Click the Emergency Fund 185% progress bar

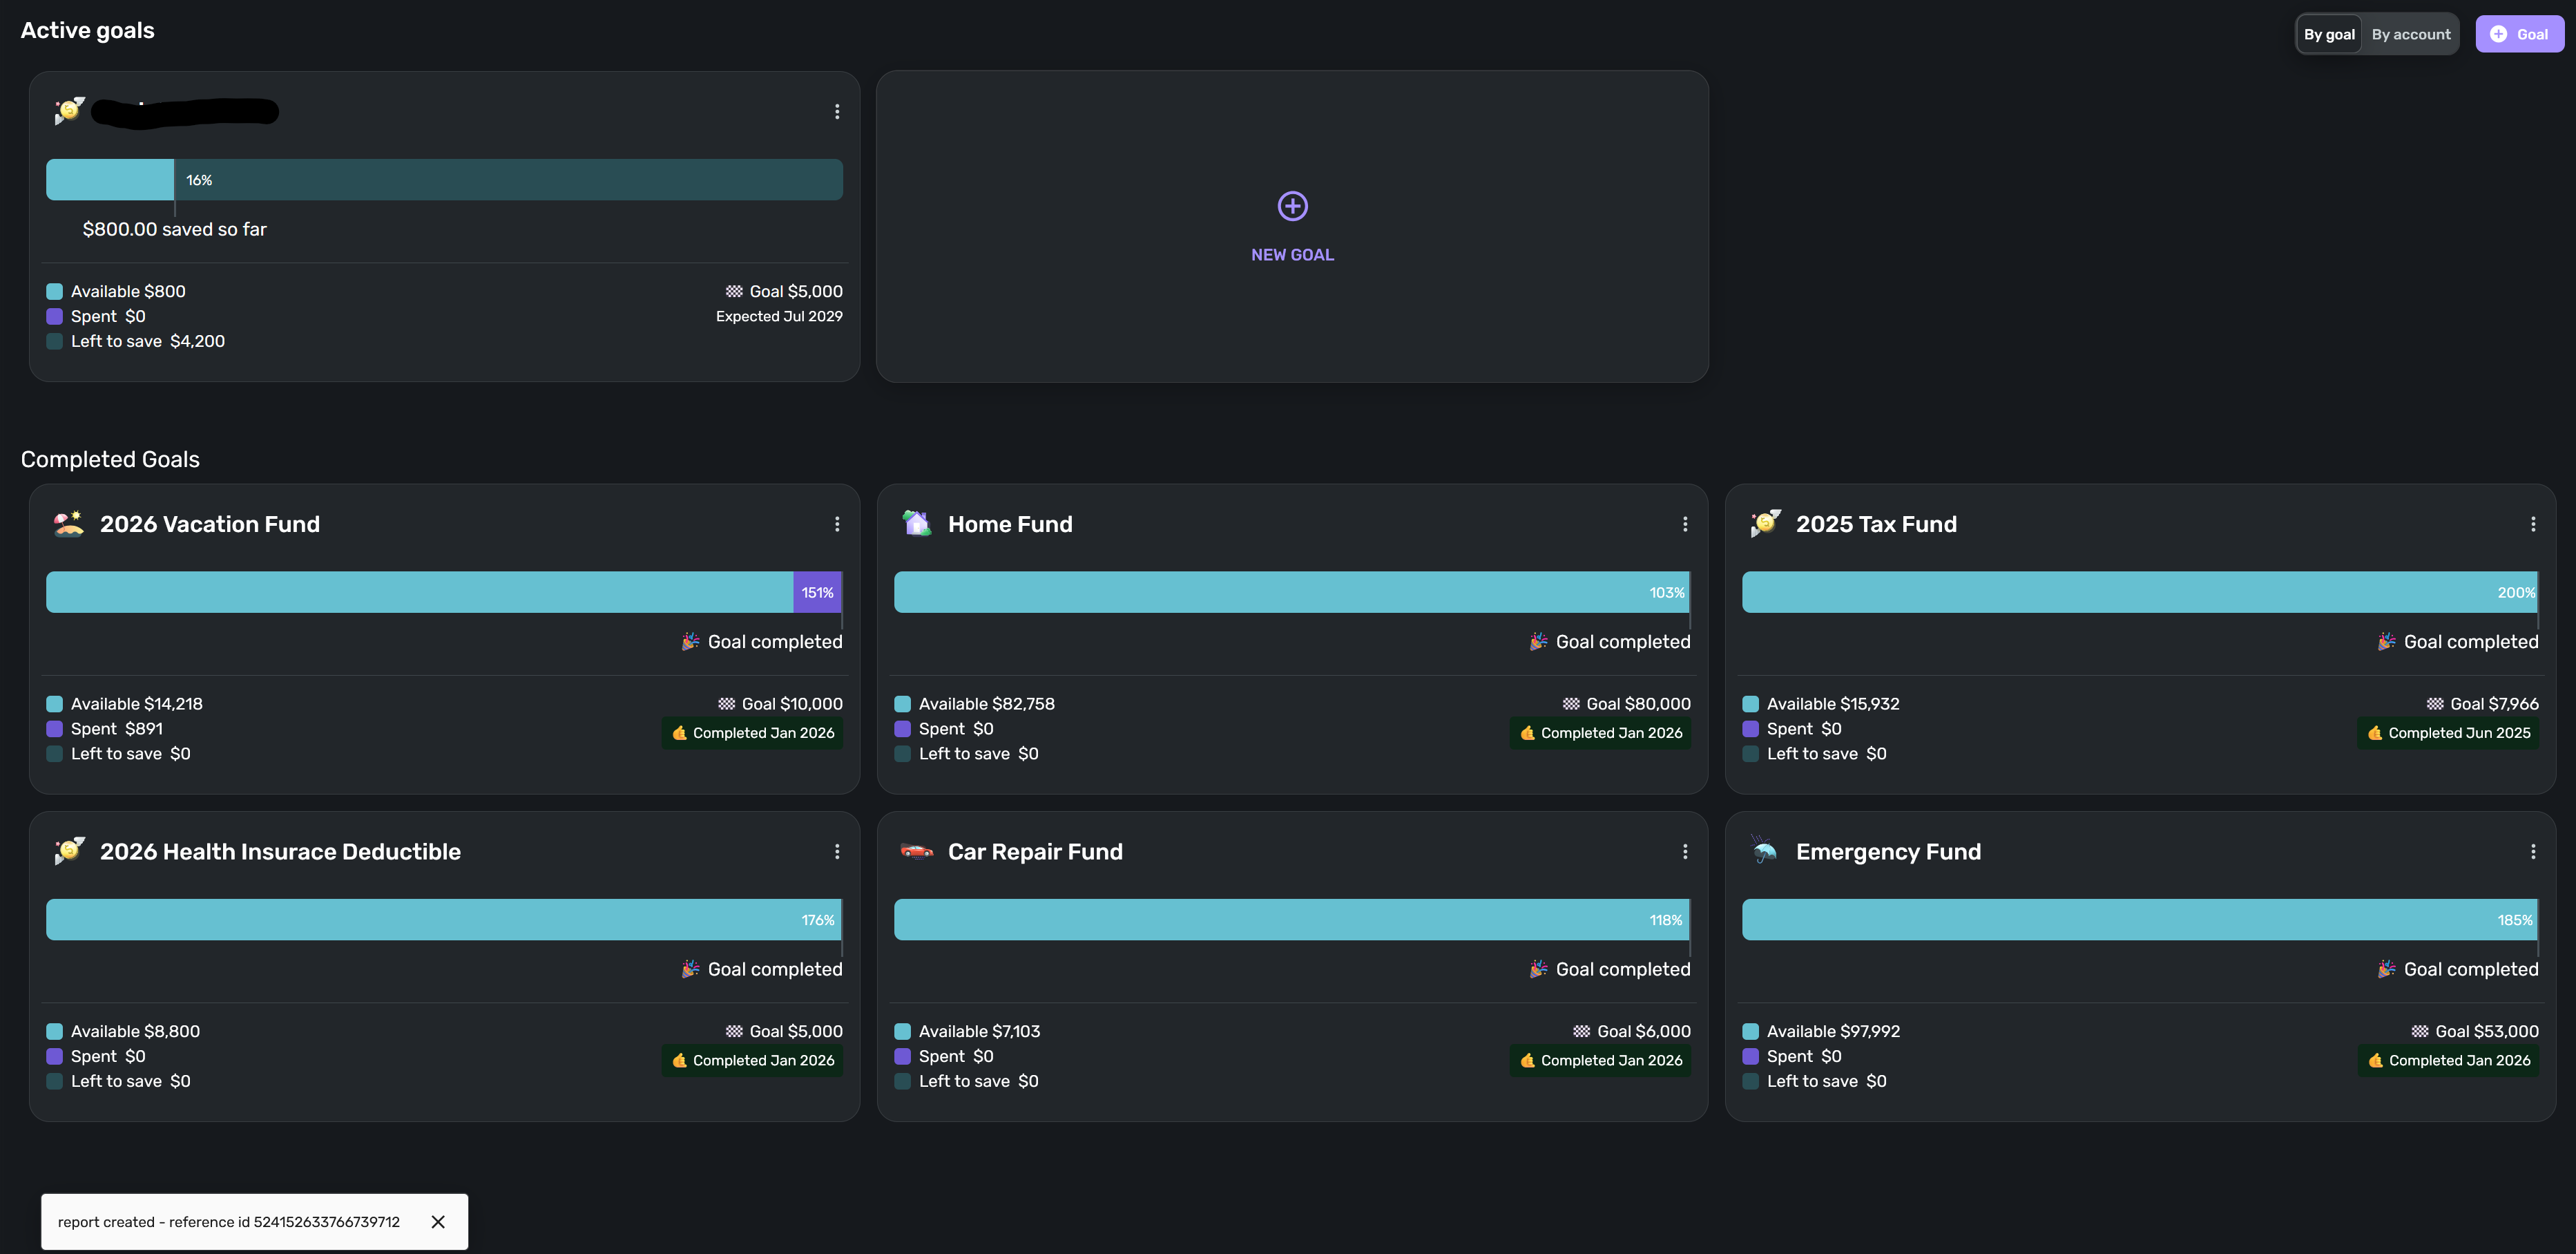[2139, 920]
